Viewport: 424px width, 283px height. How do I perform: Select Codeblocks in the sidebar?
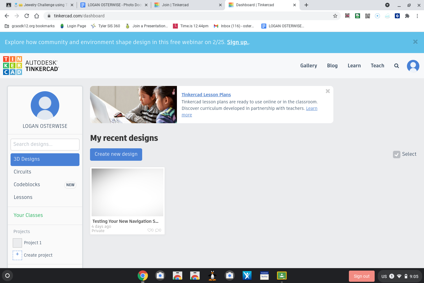pyautogui.click(x=45, y=185)
